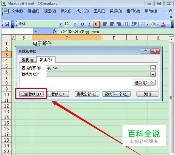This screenshot has height=155, width=175.
Task: Open the 格式(O) menu
Action: [83, 11]
